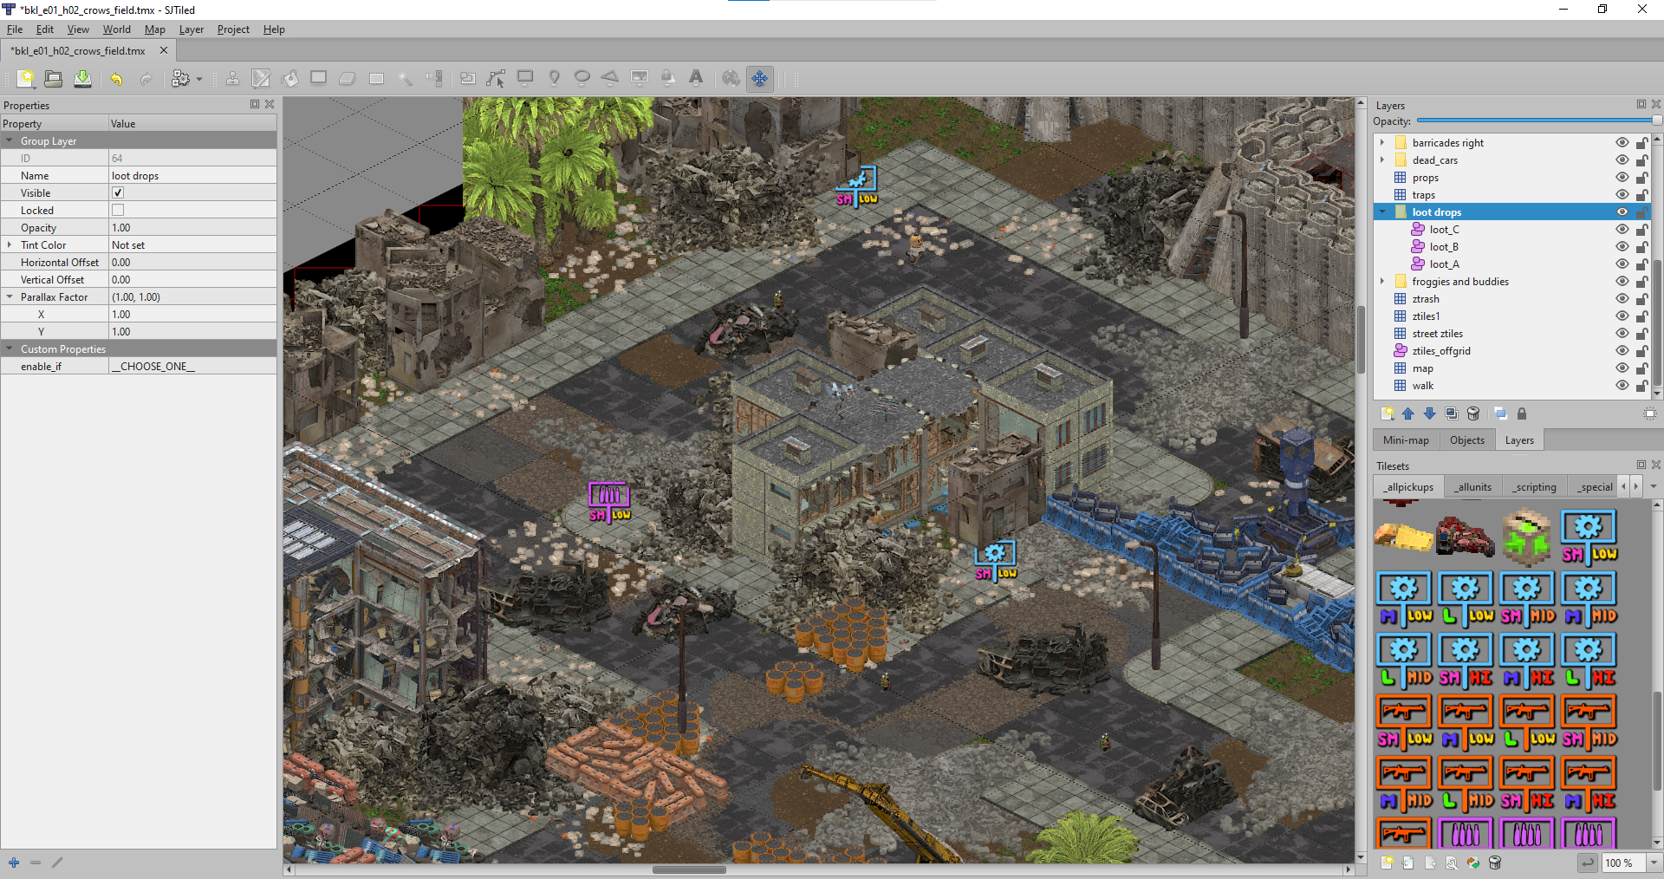Select the _allunits tileset tab

1473,487
